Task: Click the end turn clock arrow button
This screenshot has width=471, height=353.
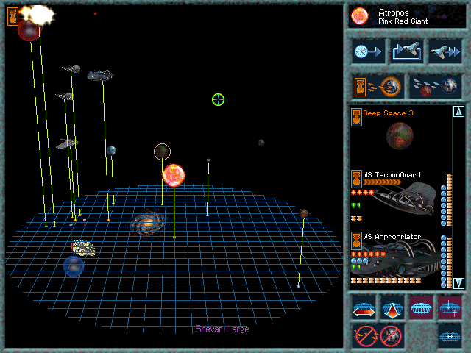Action: point(368,51)
